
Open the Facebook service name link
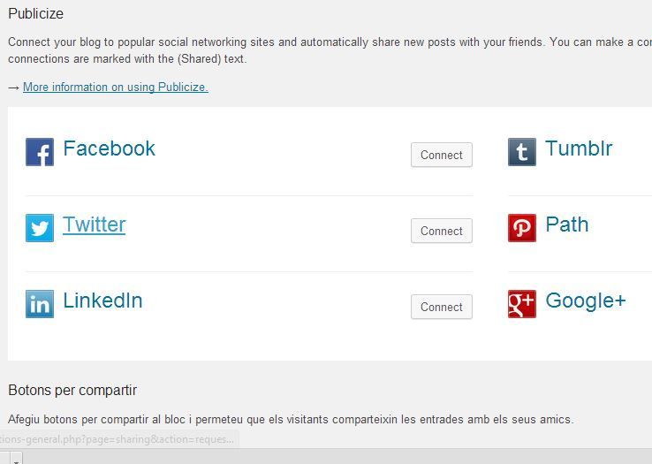coord(109,148)
